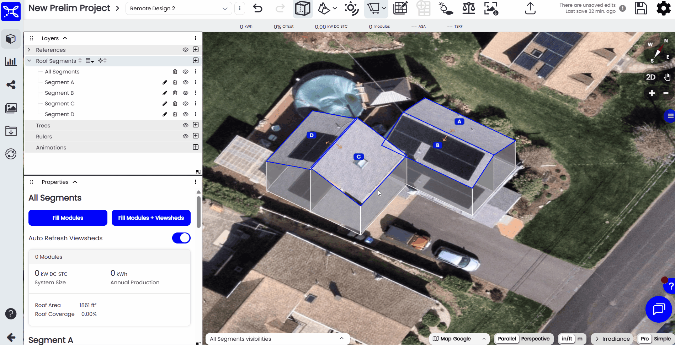Screen dimensions: 675x345
Task: Open the module editing tool
Action: (400, 9)
